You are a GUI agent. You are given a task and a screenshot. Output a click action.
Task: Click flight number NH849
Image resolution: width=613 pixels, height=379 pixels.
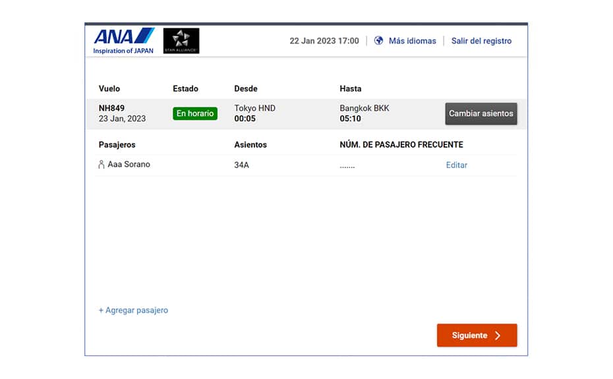pyautogui.click(x=111, y=108)
